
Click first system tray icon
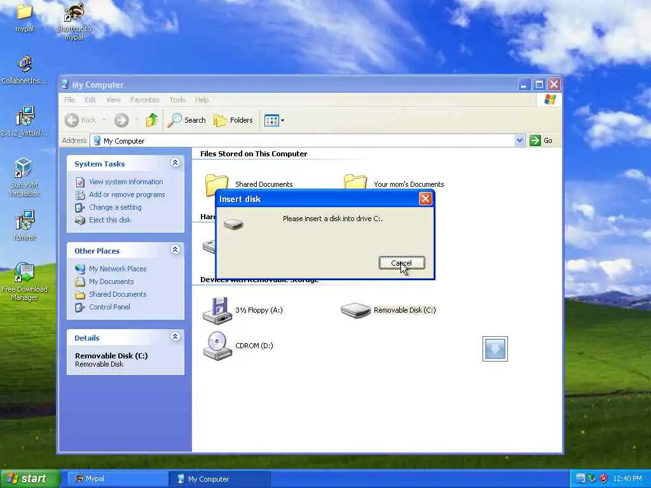tap(580, 479)
